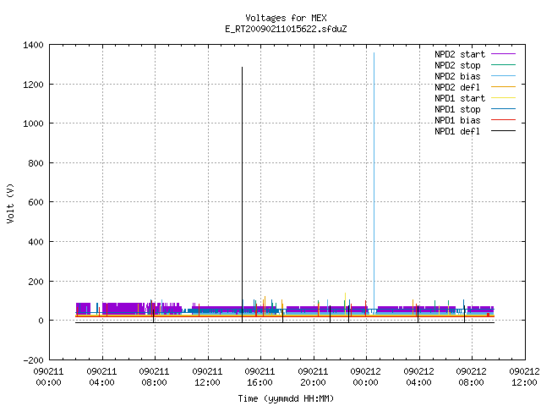This screenshot has width=541, height=406.
Task: Click the '090211 20:00' x-axis tick label
Action: pyautogui.click(x=313, y=377)
